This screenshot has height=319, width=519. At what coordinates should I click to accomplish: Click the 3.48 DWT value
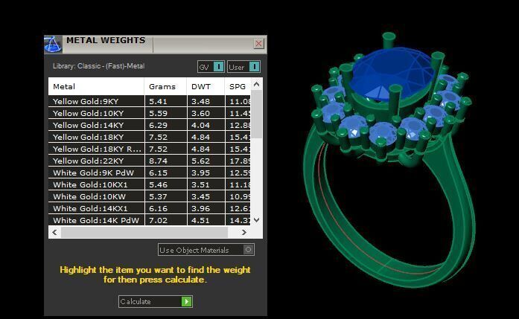tap(200, 101)
